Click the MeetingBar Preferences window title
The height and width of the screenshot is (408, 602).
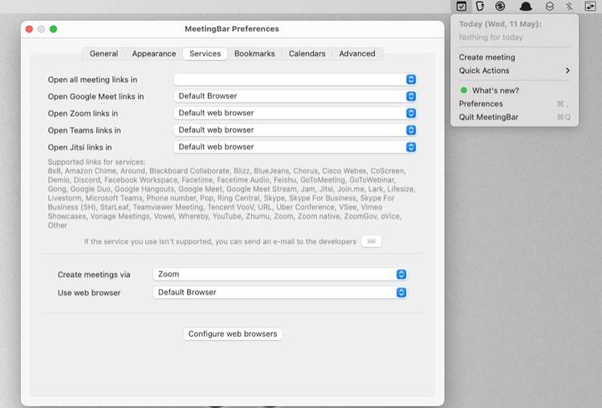pos(232,29)
